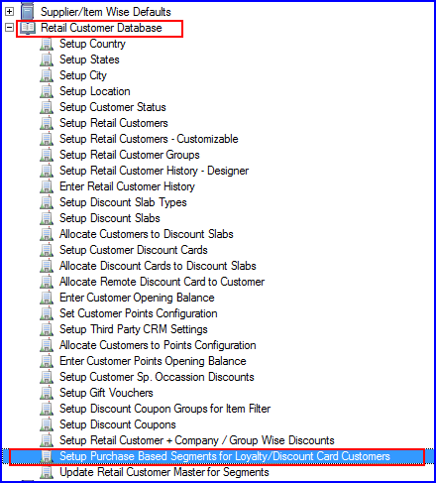Select the Supplier/Item Wise Defaults tree item

click(x=106, y=12)
